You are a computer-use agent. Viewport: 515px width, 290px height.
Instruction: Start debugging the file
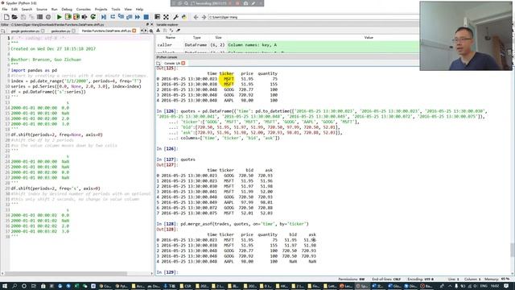[104, 17]
